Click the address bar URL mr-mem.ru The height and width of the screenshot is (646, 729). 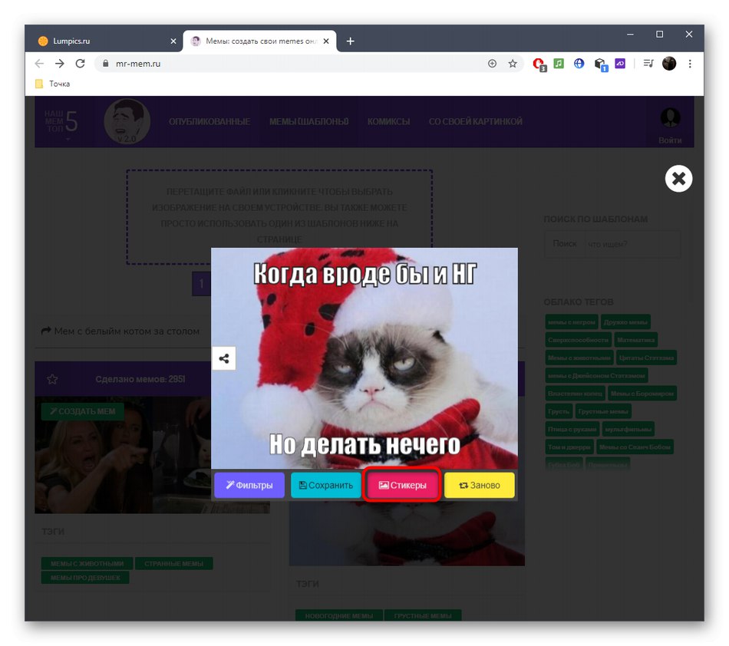(x=138, y=64)
